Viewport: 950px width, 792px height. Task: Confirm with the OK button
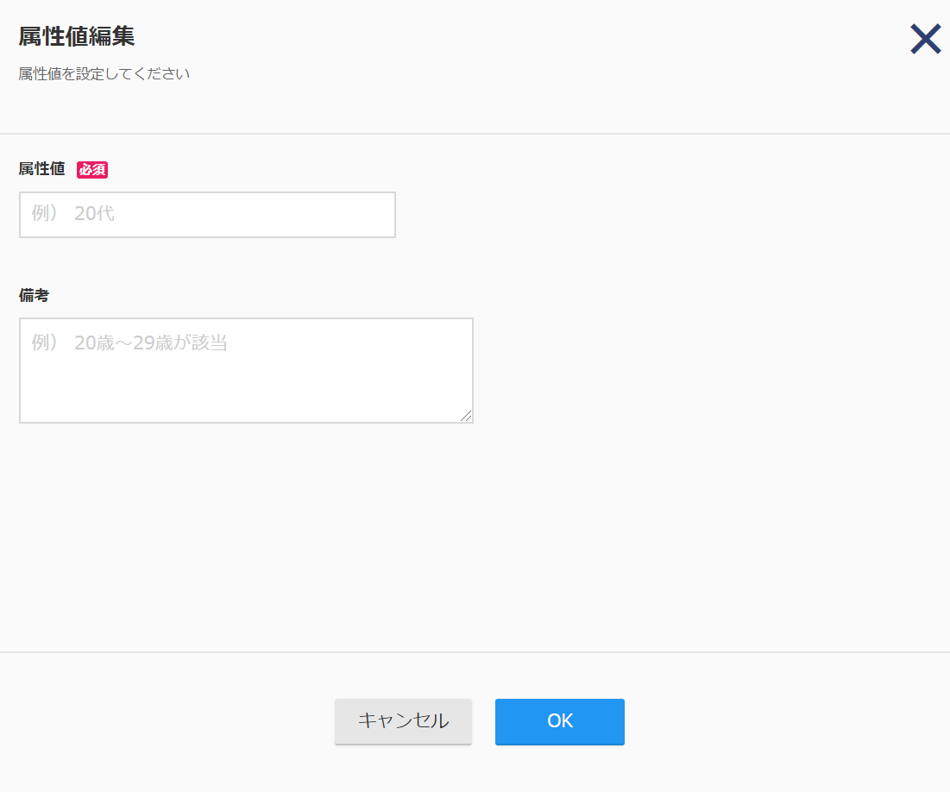(x=560, y=721)
